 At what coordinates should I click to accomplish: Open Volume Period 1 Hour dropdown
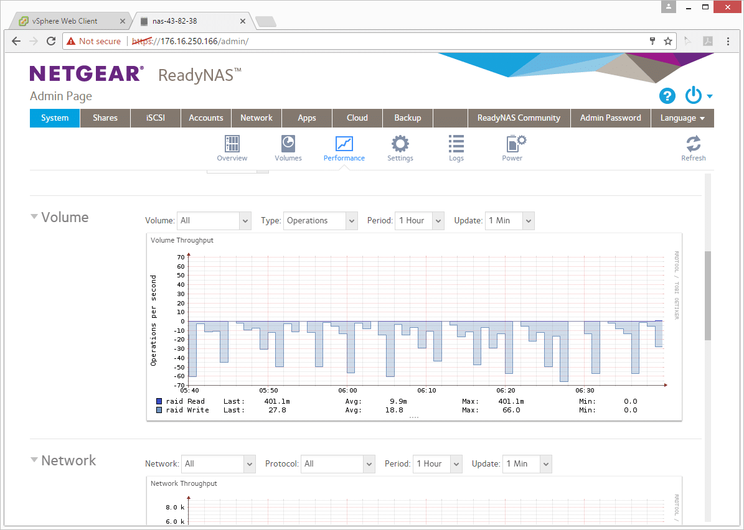pyautogui.click(x=420, y=221)
